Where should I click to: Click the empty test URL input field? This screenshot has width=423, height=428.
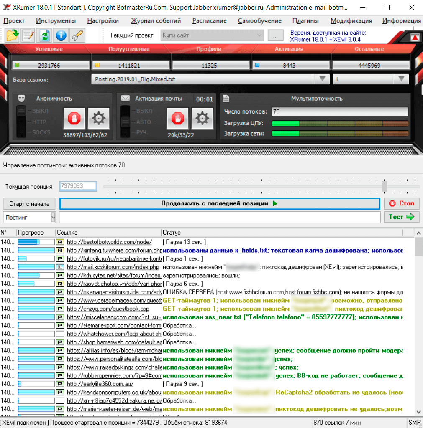click(x=220, y=217)
